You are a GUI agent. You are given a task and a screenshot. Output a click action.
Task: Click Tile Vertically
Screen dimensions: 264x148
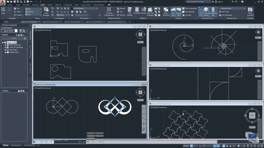pyautogui.click(x=188, y=12)
